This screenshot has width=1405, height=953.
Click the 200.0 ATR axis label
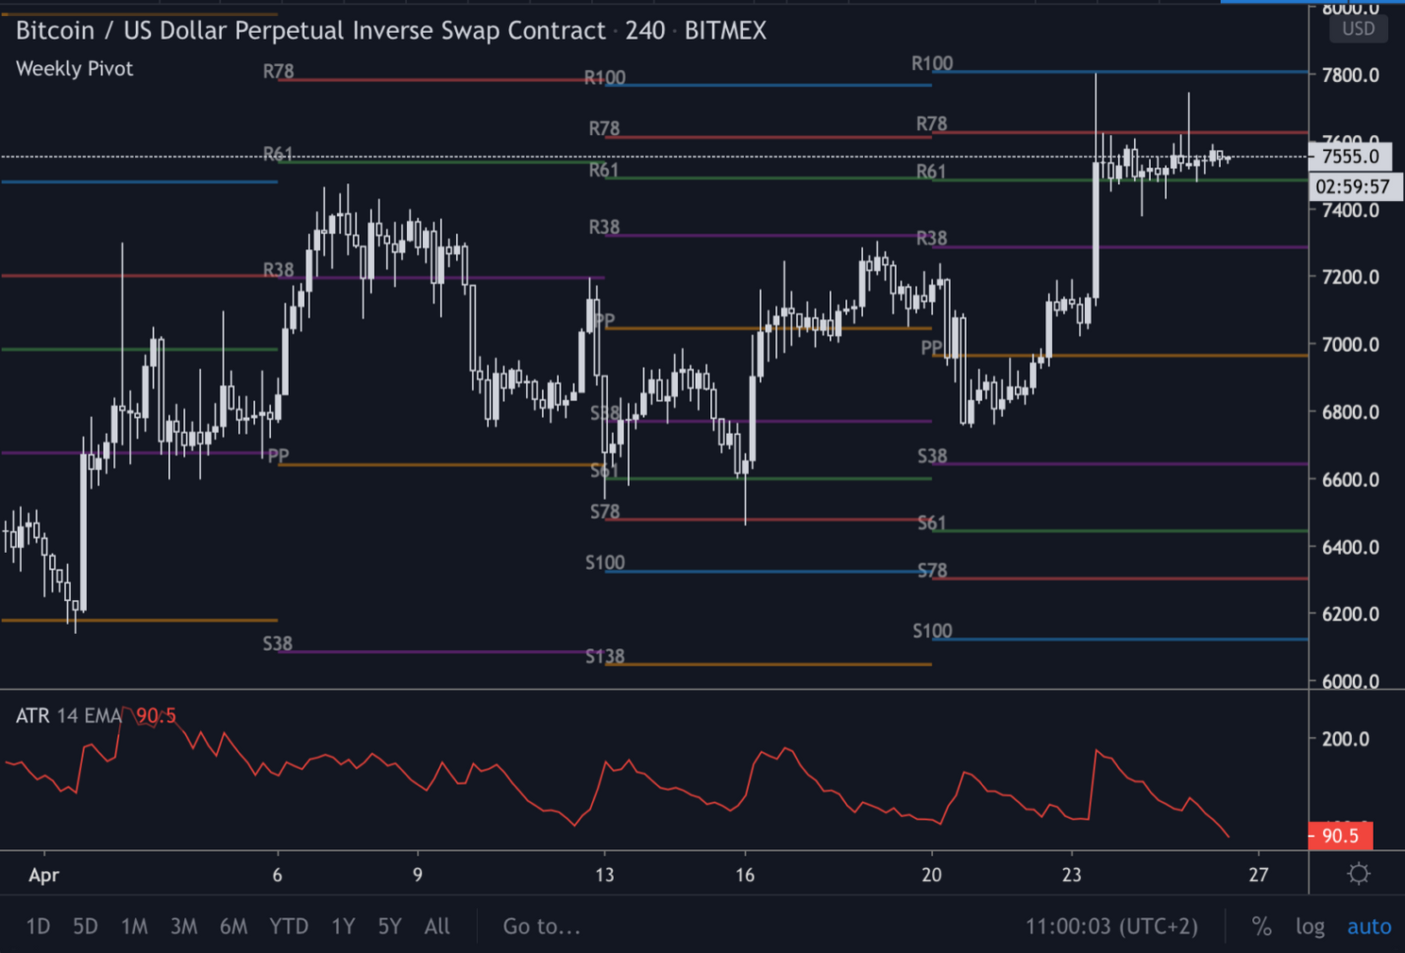tap(1345, 739)
